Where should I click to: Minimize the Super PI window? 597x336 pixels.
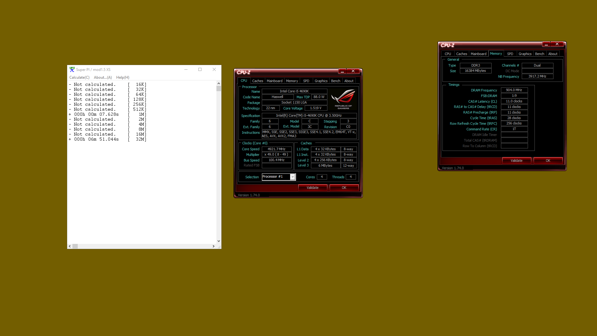[x=186, y=69]
